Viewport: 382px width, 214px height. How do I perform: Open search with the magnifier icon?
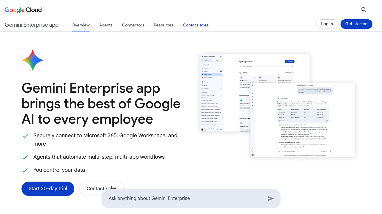coord(364,10)
